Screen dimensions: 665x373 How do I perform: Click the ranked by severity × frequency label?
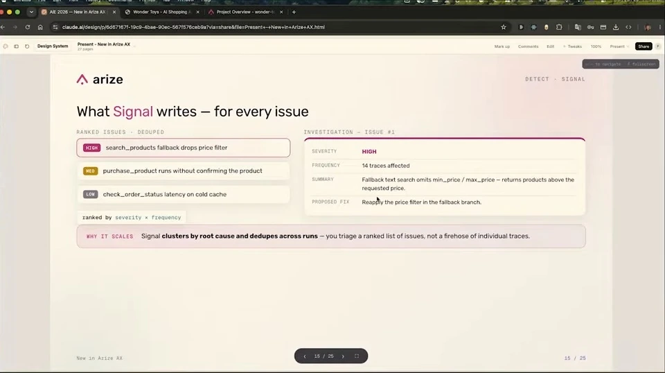132,217
